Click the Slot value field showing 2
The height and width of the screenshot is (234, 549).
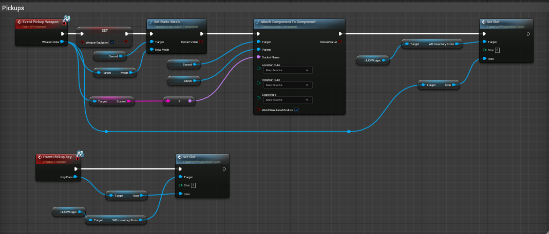(497, 50)
